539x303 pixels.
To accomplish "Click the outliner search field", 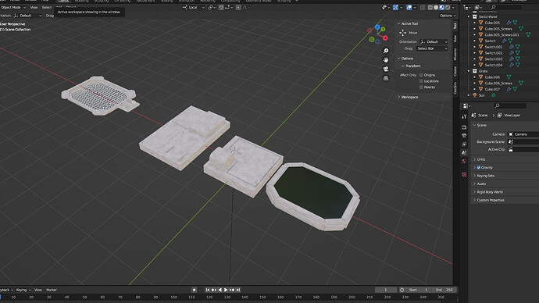I will [x=506, y=7].
